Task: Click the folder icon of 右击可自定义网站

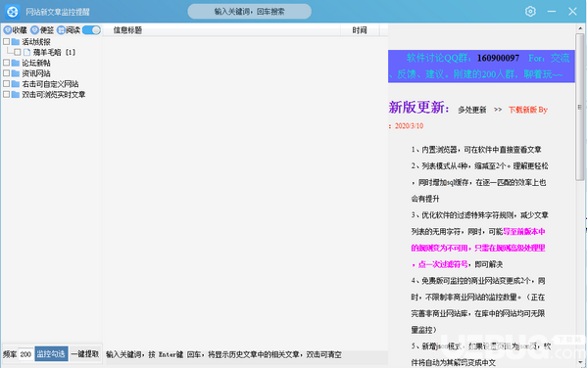Action: coord(16,84)
